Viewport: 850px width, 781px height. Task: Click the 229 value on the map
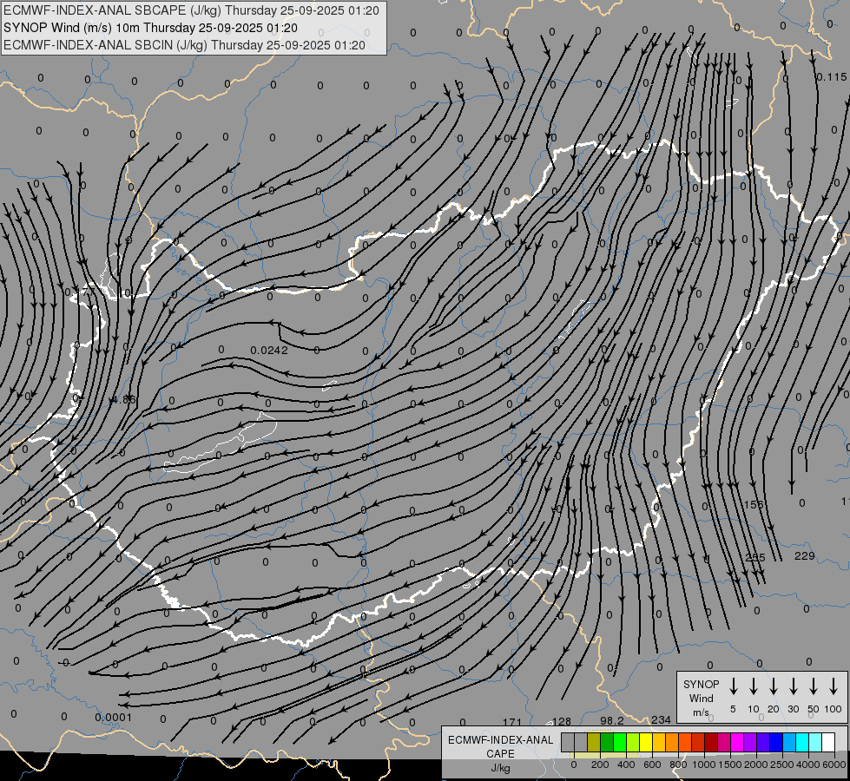coord(805,555)
